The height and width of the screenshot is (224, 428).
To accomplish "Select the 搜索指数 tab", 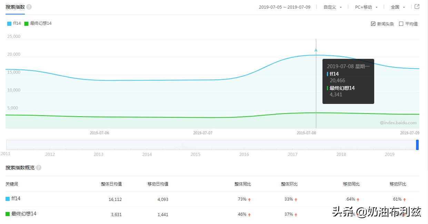I will click(x=15, y=7).
